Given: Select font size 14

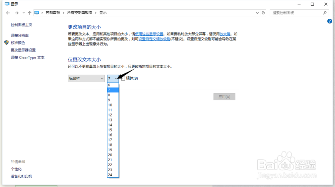Looking at the screenshot, I should pyautogui.click(x=113, y=125).
